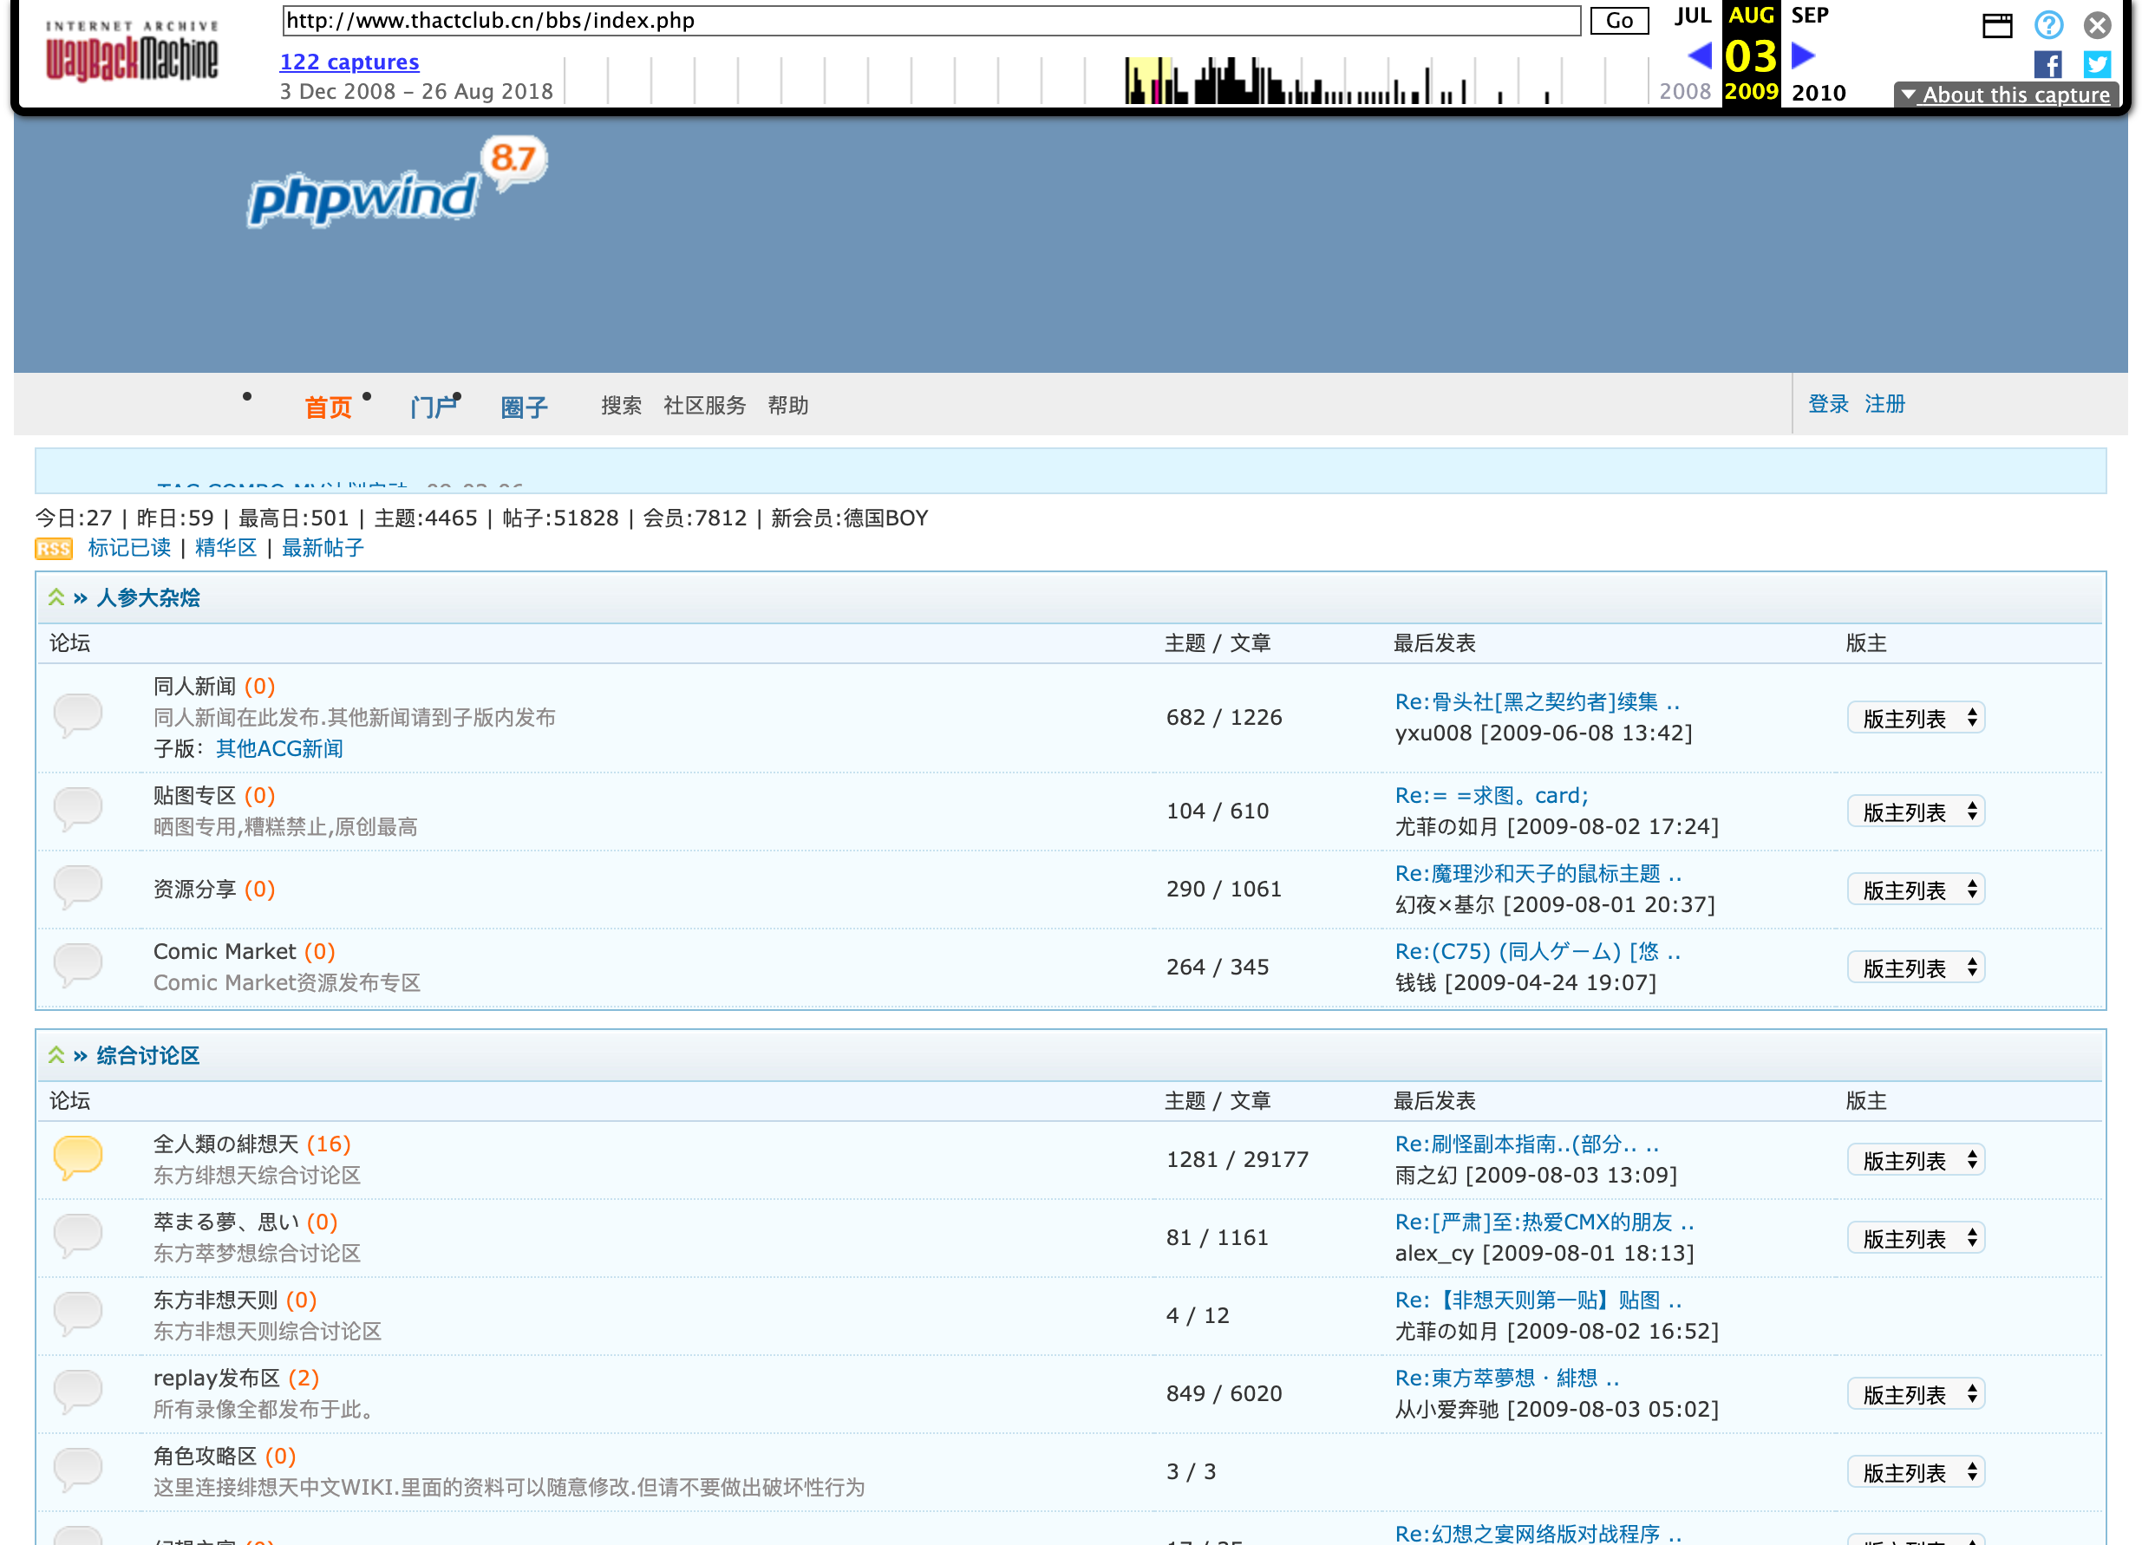Open 版主列表 dropdown for 资源分享
The height and width of the screenshot is (1545, 2142).
[x=1917, y=890]
